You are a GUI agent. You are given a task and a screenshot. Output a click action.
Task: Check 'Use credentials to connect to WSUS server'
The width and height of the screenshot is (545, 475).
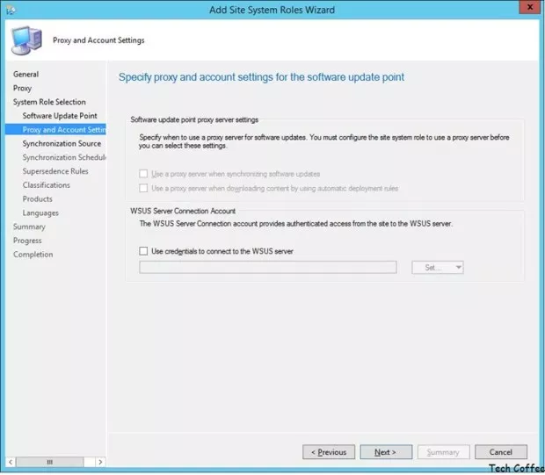tap(144, 251)
